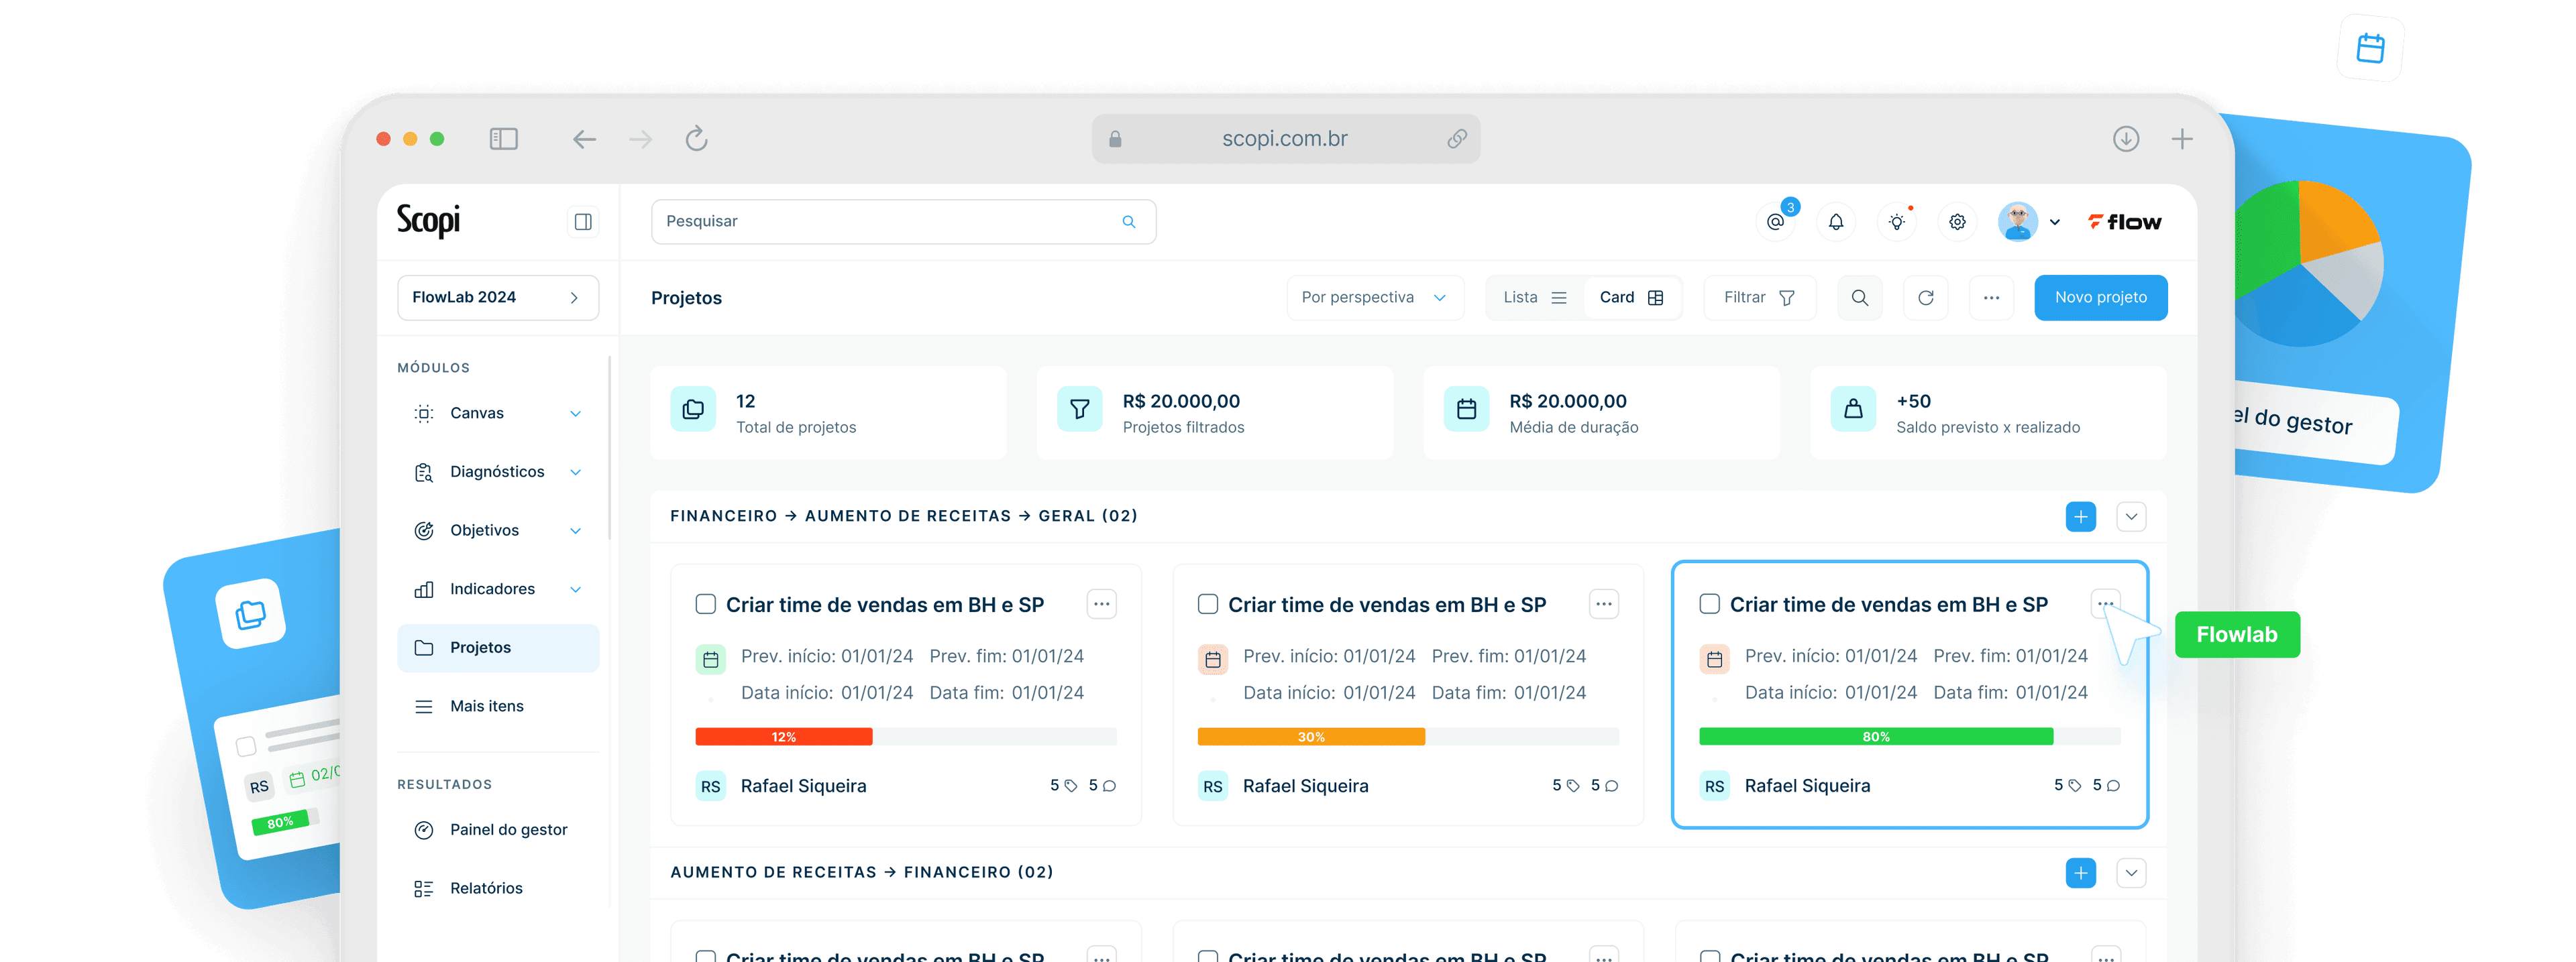Open the Por perspectiva dropdown
The width and height of the screenshot is (2576, 962).
tap(1374, 298)
